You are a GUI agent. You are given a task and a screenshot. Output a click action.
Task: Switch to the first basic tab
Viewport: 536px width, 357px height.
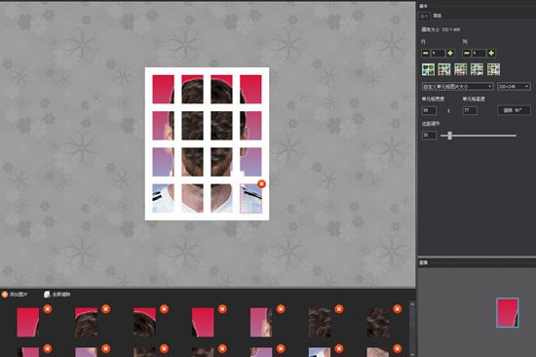tap(424, 16)
